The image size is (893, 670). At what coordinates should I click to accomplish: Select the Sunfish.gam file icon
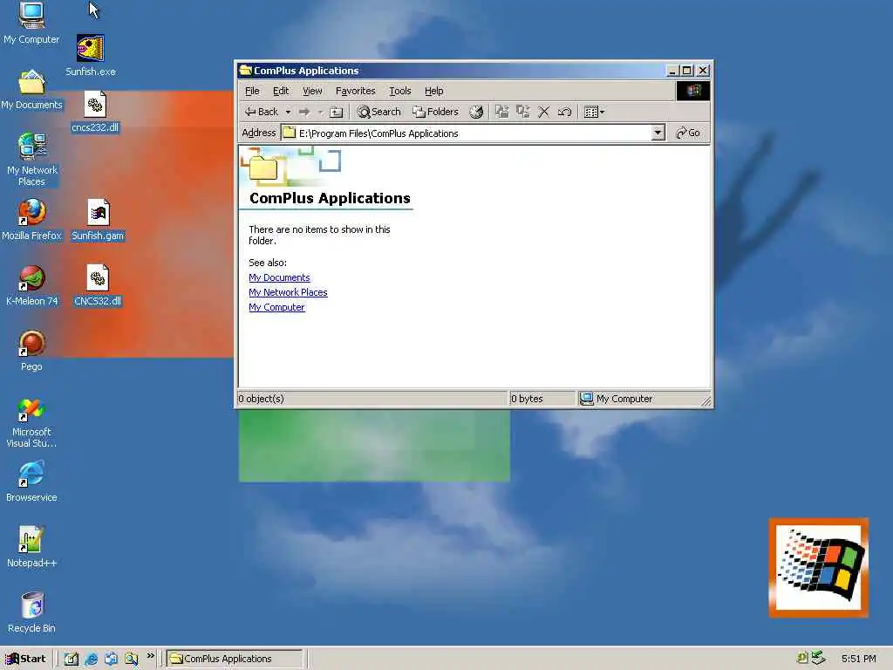click(98, 220)
